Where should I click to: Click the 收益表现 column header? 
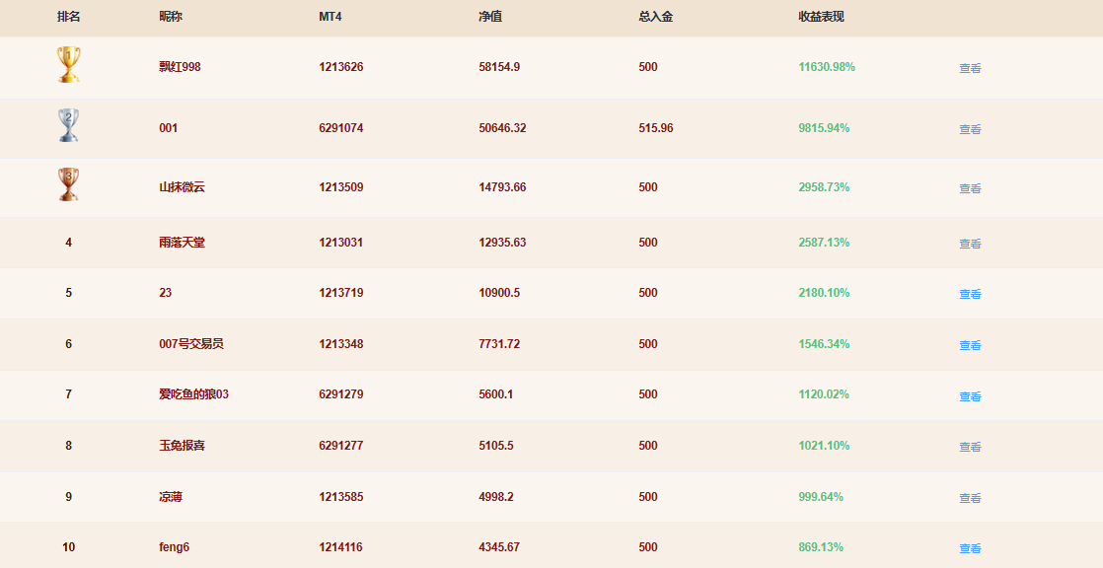[821, 17]
